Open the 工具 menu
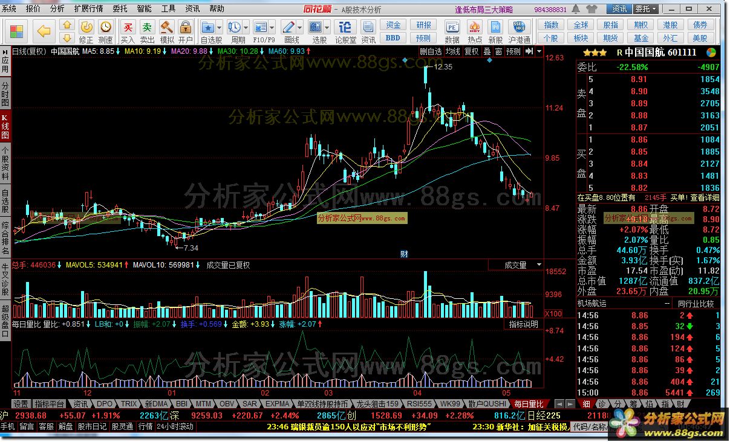Viewport: 730px width, 442px height. click(168, 9)
